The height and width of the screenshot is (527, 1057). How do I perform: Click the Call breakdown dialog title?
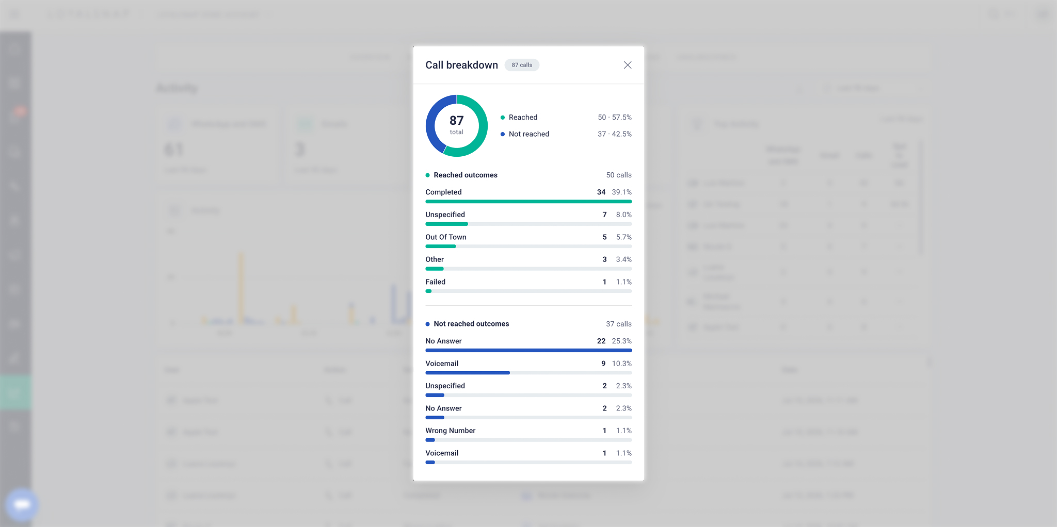(x=461, y=65)
